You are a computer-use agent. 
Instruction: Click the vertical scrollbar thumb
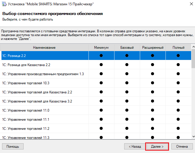194,58
